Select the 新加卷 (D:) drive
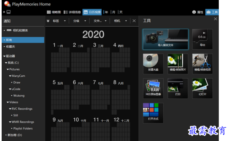The image size is (229, 141). click(x=15, y=135)
